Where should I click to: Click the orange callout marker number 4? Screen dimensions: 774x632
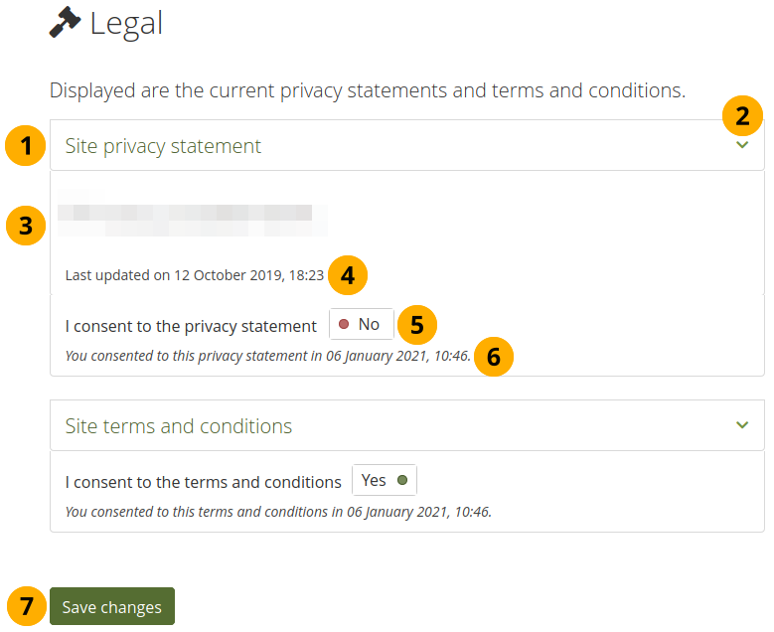(347, 274)
